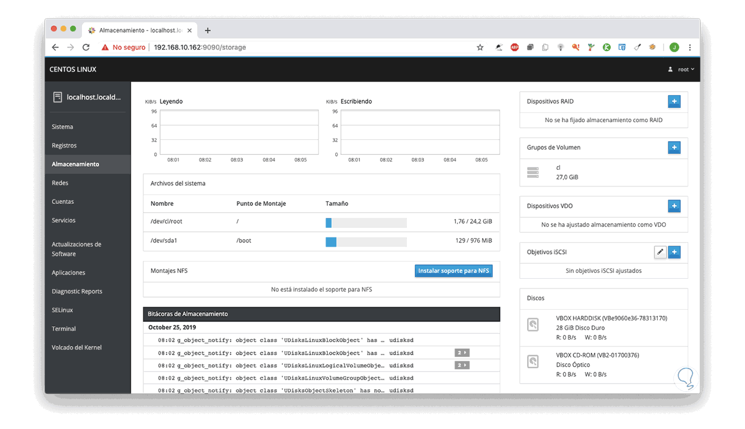
Task: Open the AdBlock extension icon
Action: tap(514, 47)
